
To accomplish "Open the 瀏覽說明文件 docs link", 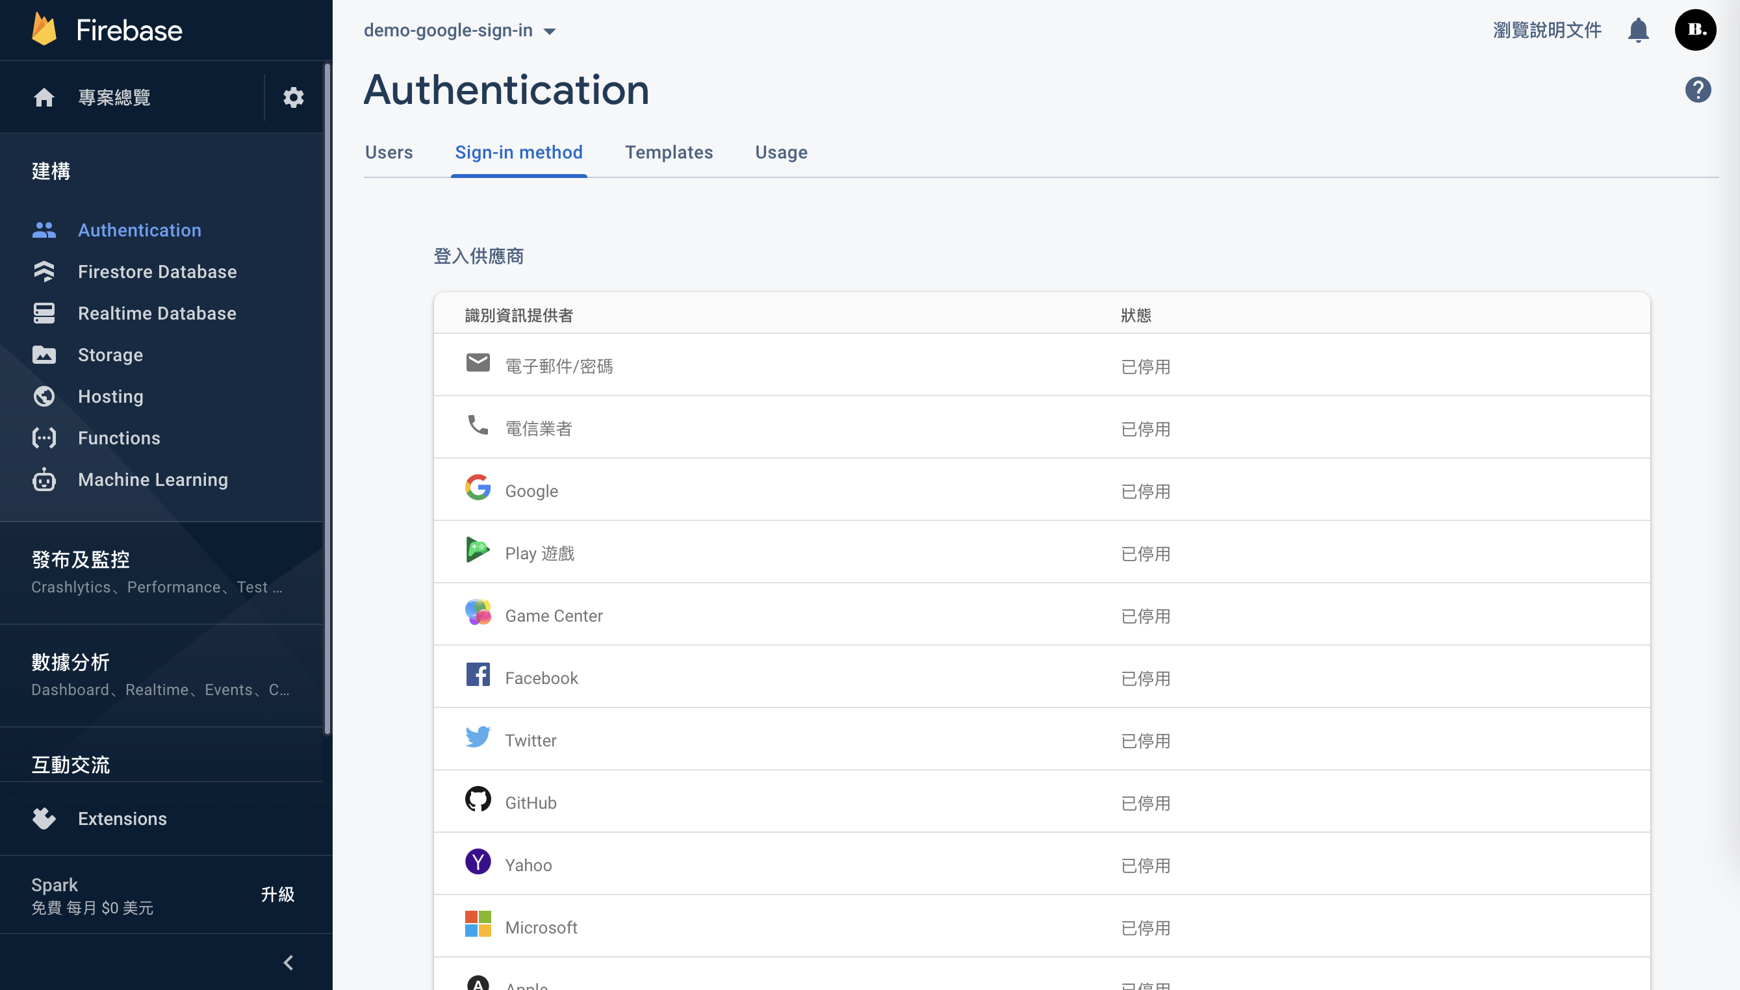I will 1547,30.
